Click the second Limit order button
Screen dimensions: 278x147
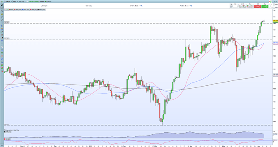pyautogui.click(x=244, y=7)
